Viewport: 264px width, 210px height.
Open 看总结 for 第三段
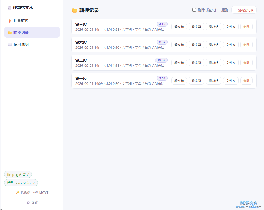213,27
